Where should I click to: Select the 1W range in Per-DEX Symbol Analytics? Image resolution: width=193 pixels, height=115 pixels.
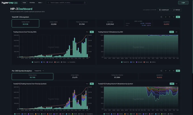pos(173,71)
